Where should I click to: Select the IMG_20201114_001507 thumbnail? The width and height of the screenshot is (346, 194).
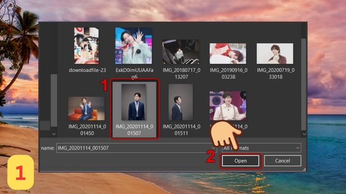134,102
